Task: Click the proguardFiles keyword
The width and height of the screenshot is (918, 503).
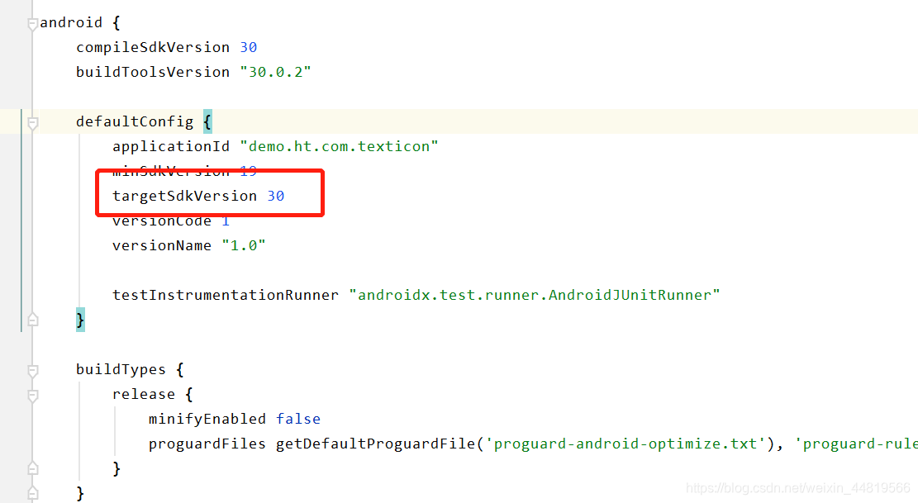Action: click(207, 444)
